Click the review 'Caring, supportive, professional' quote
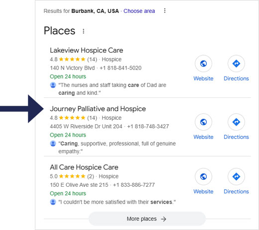Screen dimensions: 259x230 pos(117,148)
